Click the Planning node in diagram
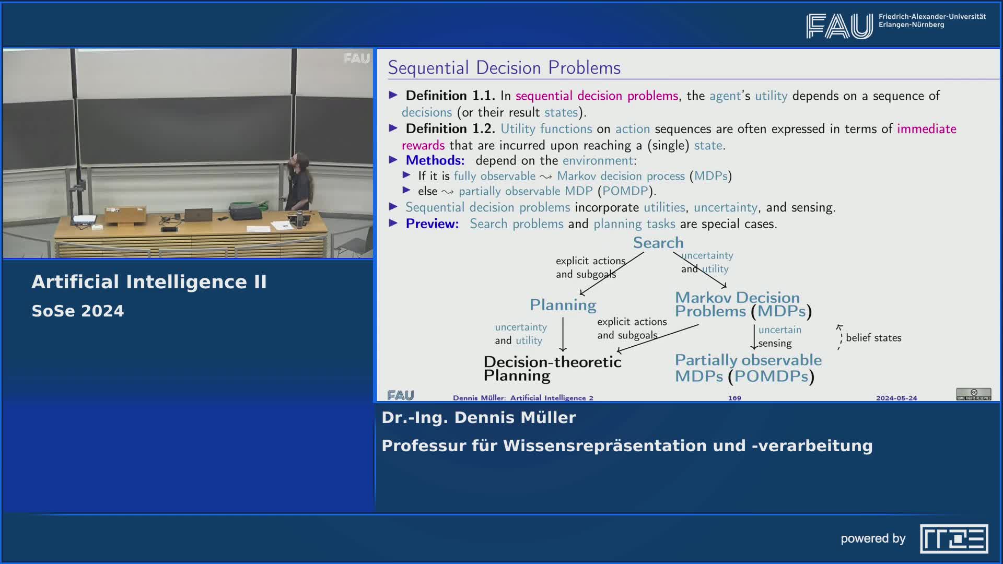 pos(563,305)
